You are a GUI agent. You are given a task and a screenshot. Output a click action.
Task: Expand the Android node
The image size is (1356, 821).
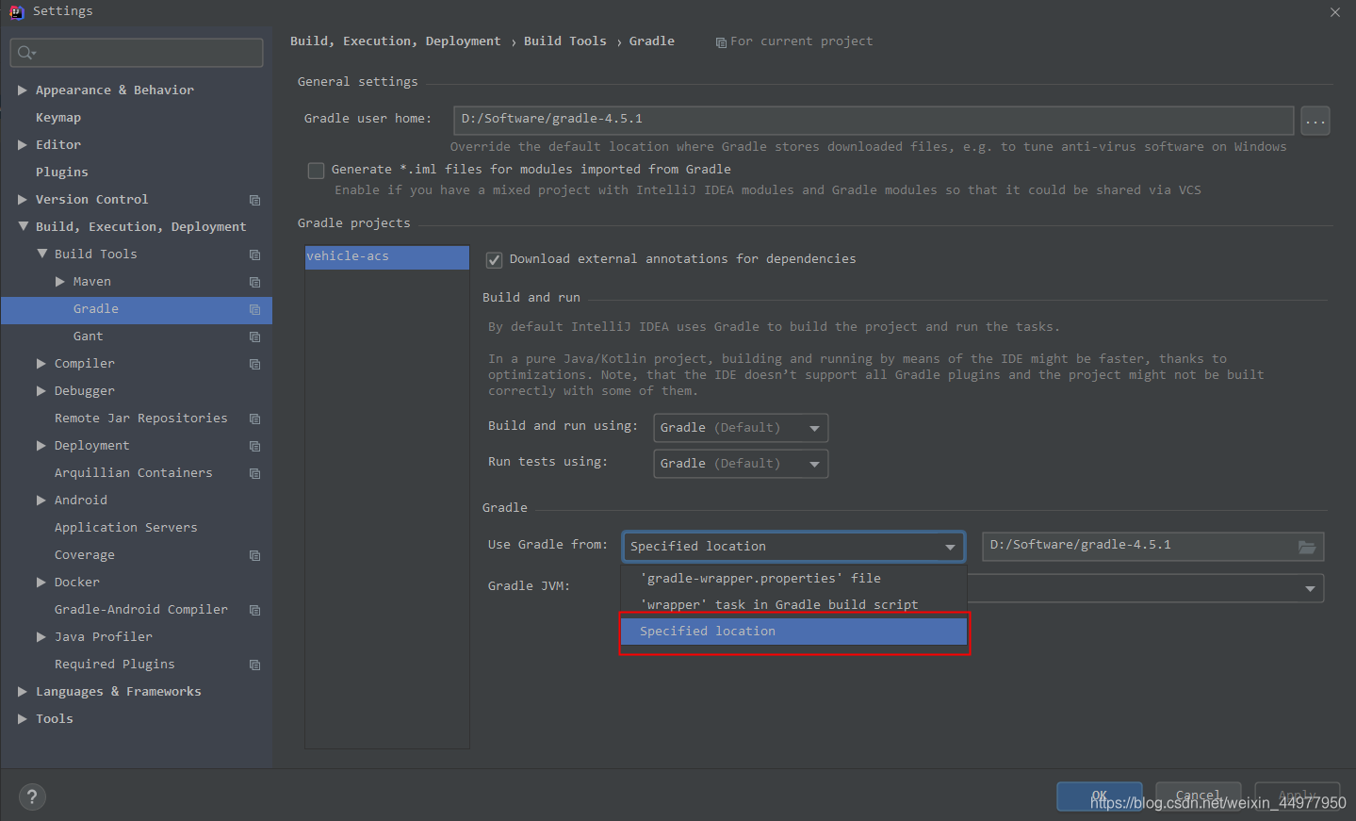[41, 501]
